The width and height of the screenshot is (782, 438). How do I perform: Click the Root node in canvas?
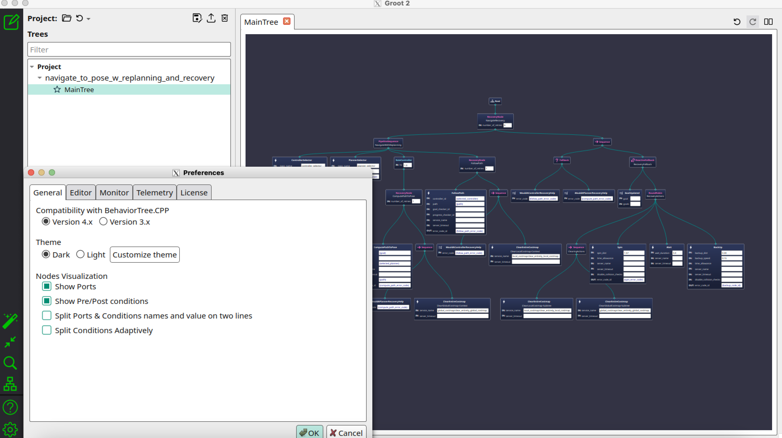pyautogui.click(x=495, y=101)
